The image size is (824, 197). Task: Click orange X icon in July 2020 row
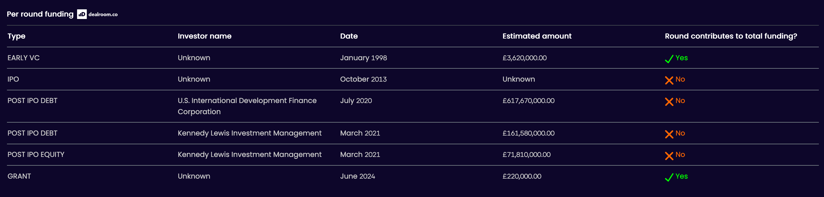click(669, 102)
